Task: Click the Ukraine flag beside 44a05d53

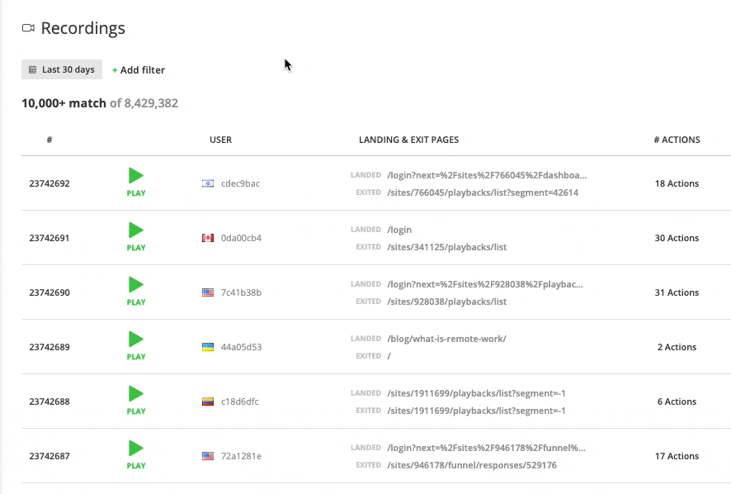Action: pos(208,347)
